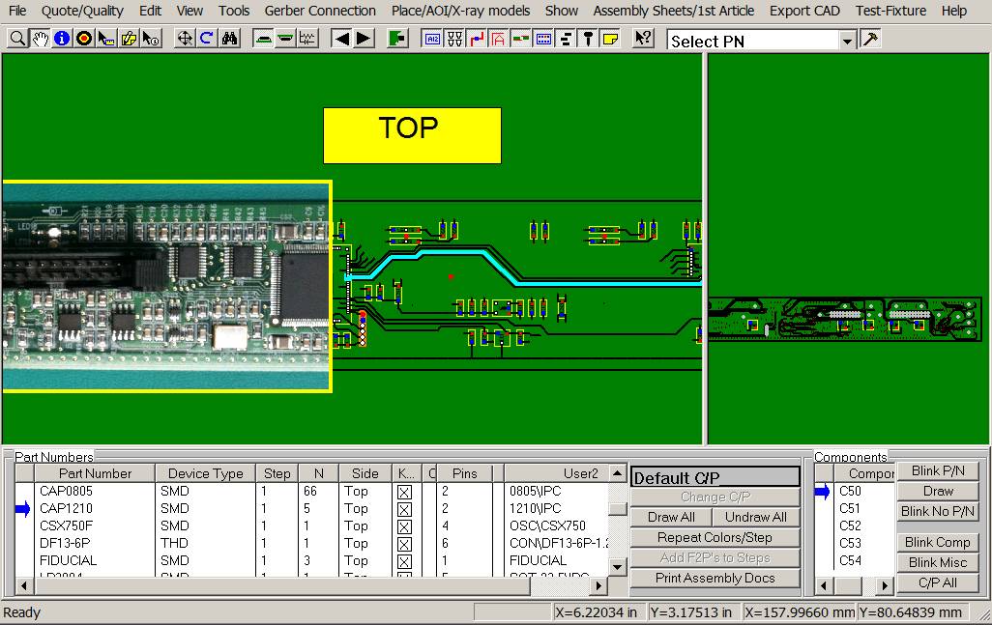Toggle the checkbox in CAP1210 row
The height and width of the screenshot is (625, 992).
(405, 509)
